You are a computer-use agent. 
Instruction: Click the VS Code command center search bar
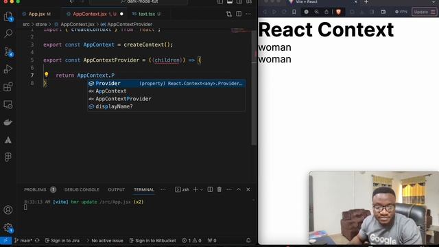pyautogui.click(x=139, y=2)
